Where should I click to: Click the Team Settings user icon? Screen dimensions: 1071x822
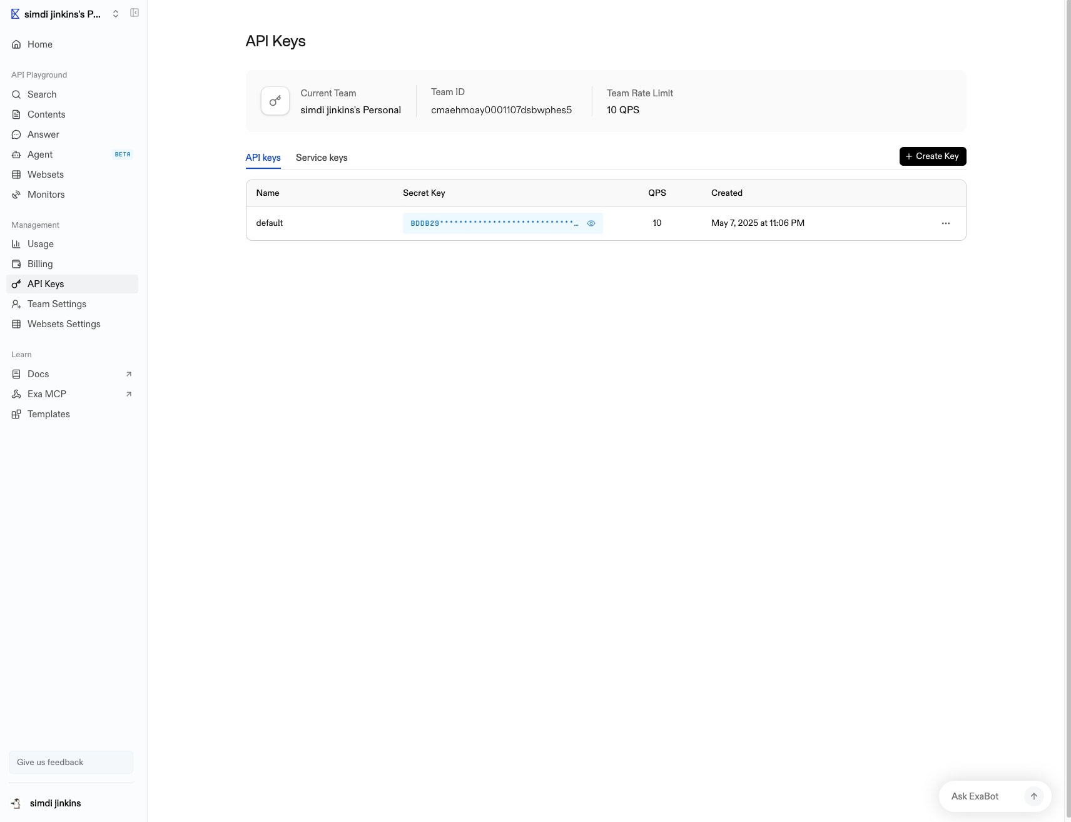(16, 304)
